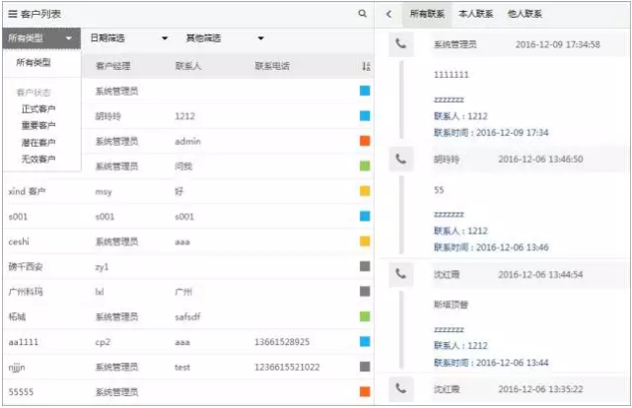Click the 联系时间: 2016-12-06 13:44 line
The height and width of the screenshot is (408, 632).
[491, 363]
